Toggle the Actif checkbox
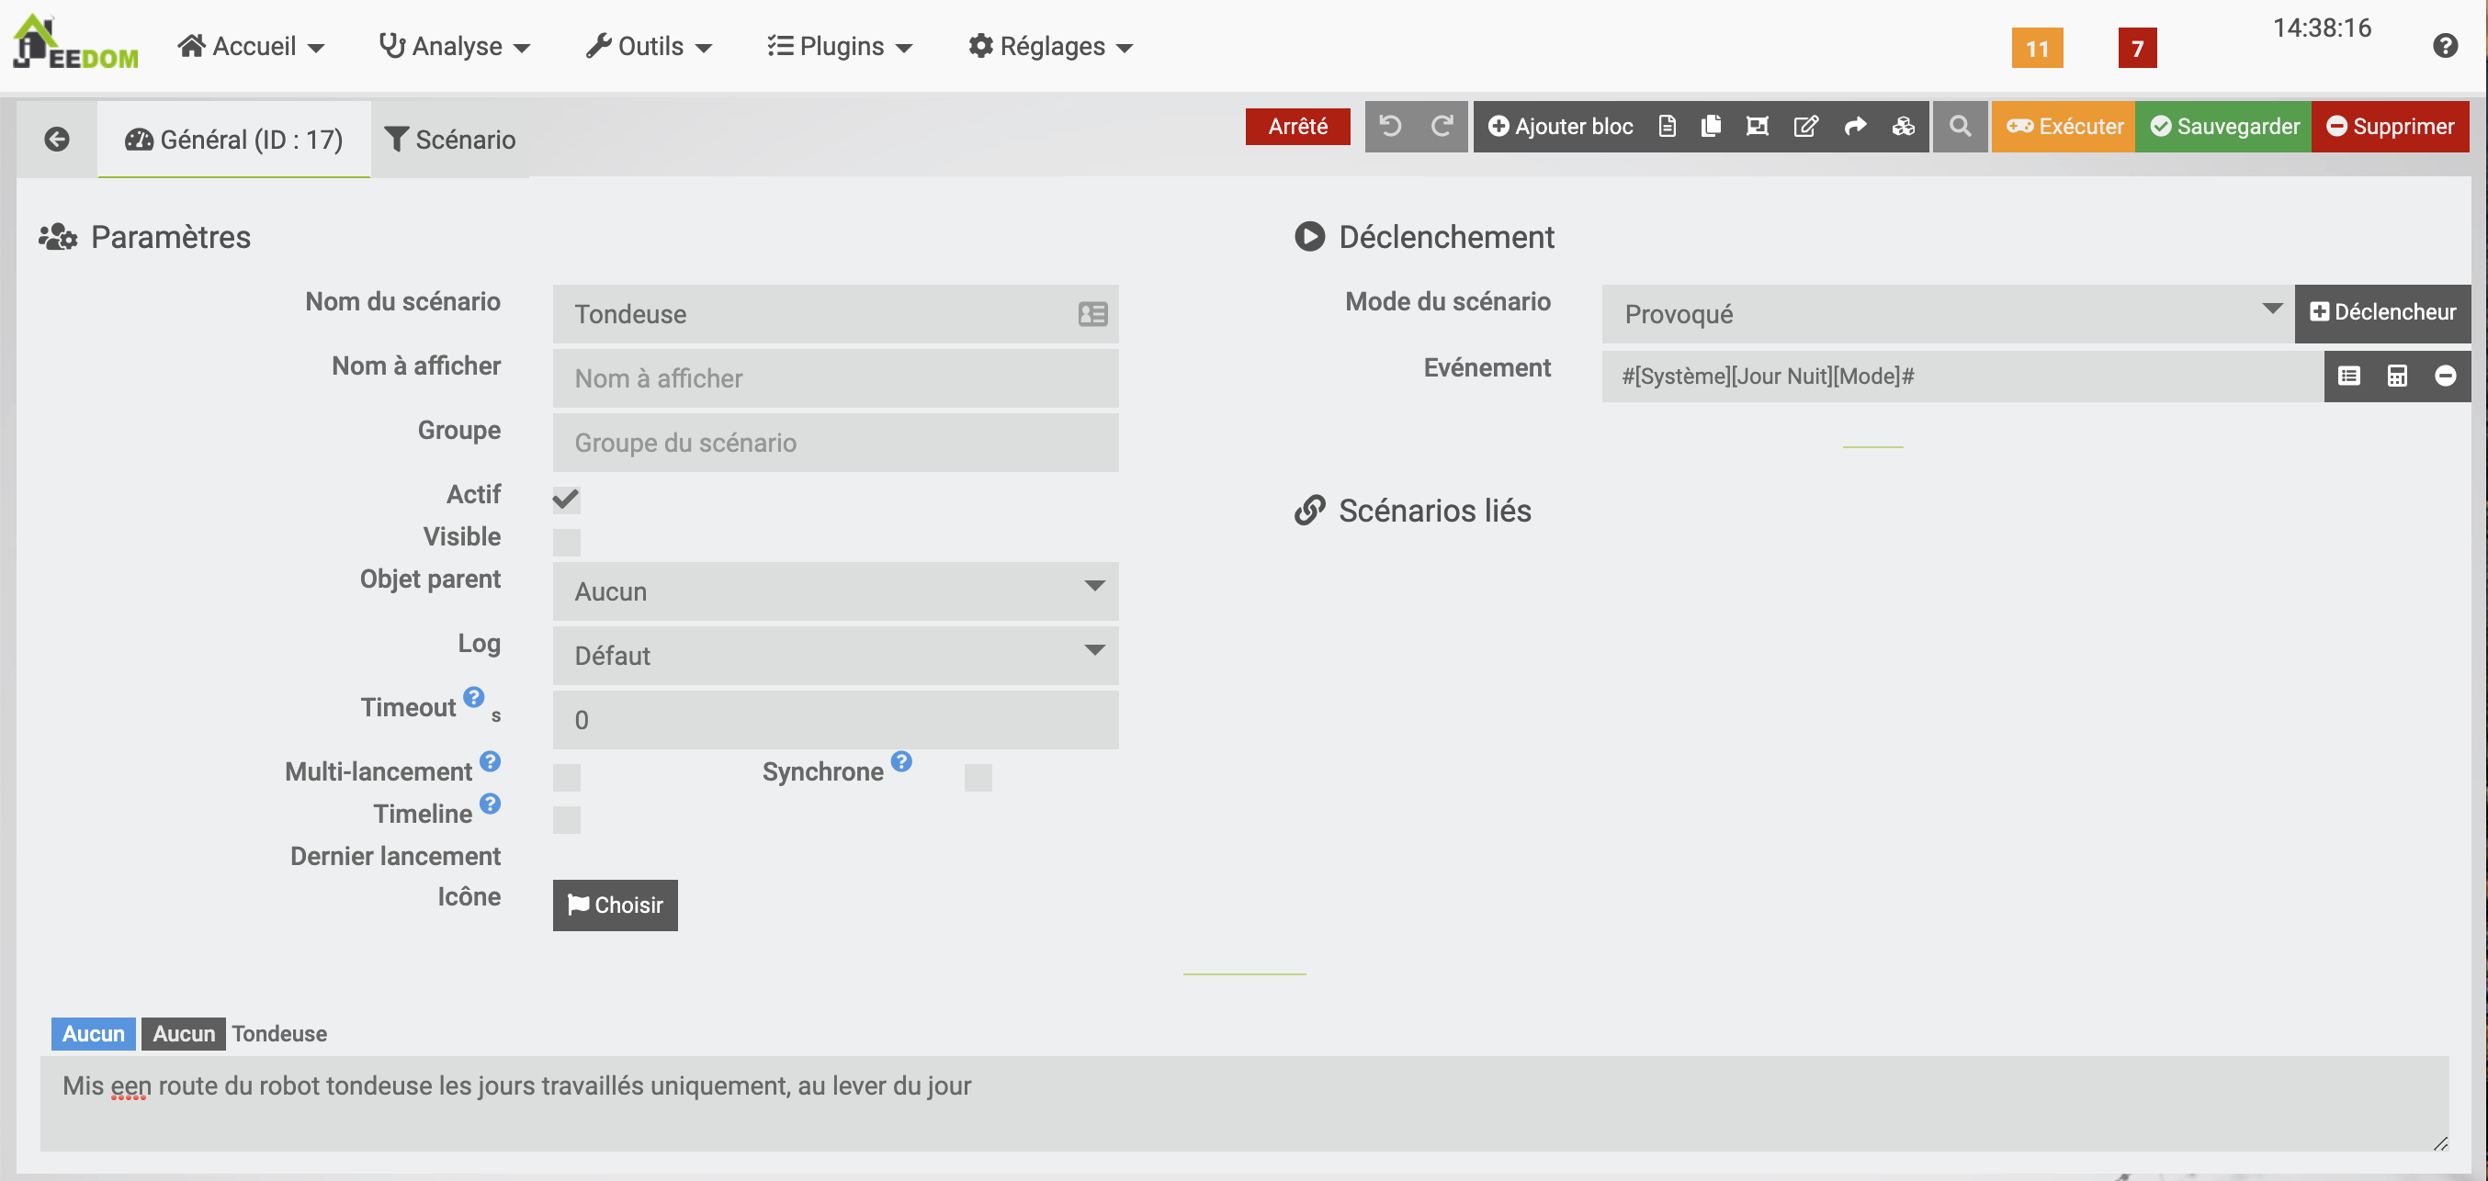The height and width of the screenshot is (1181, 2488). coord(566,500)
